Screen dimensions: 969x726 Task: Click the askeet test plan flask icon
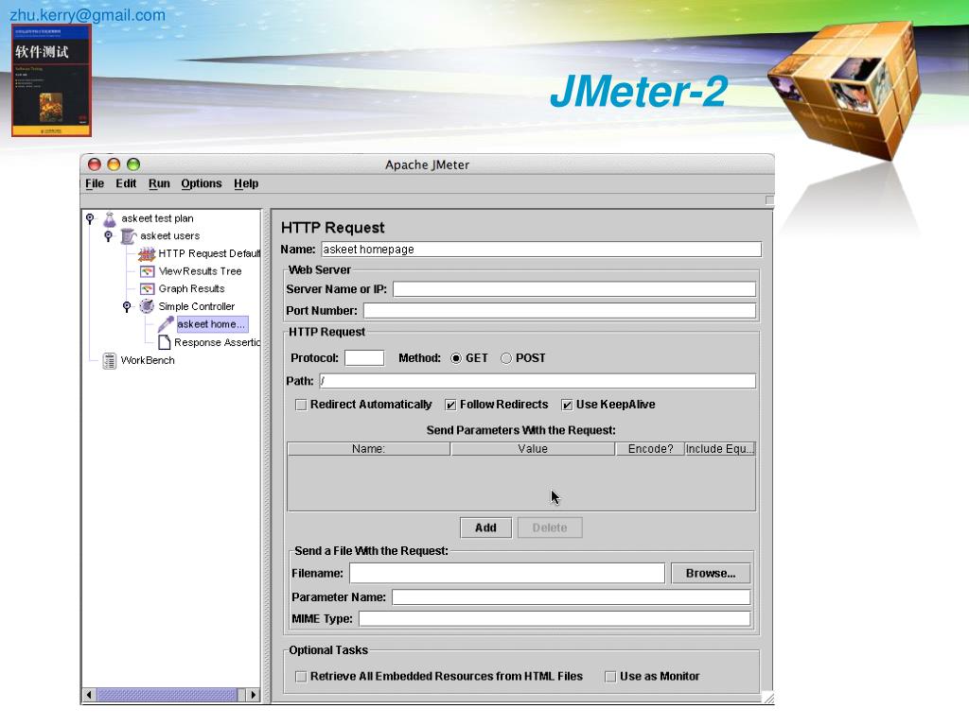(x=110, y=219)
